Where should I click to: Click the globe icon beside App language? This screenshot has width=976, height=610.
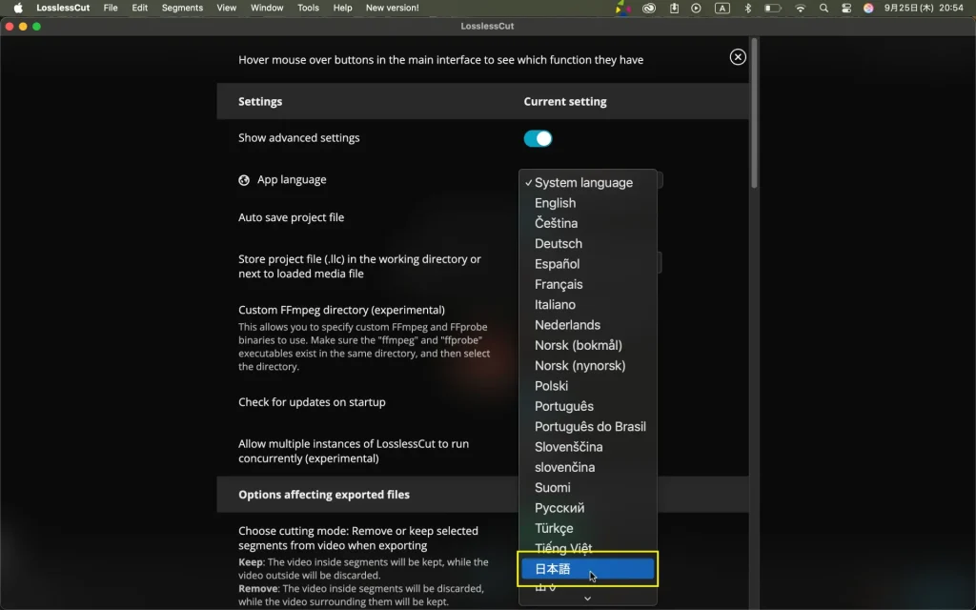click(x=244, y=180)
